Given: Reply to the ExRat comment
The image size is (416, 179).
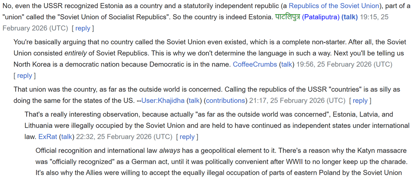Looking at the screenshot, I should 187,137.
